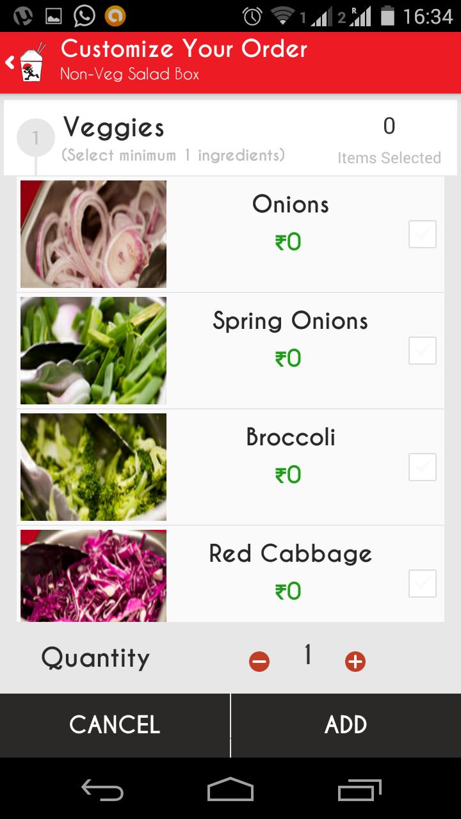Tap the Onions photo thumbnail
Image resolution: width=461 pixels, height=819 pixels.
click(x=93, y=234)
